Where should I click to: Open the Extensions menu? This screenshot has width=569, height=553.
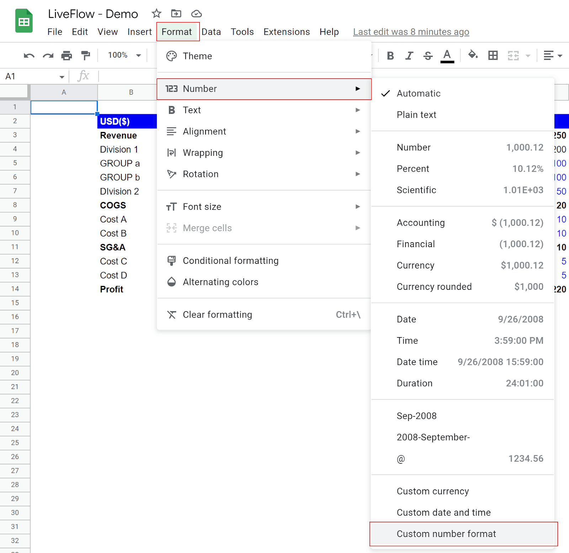click(x=287, y=32)
